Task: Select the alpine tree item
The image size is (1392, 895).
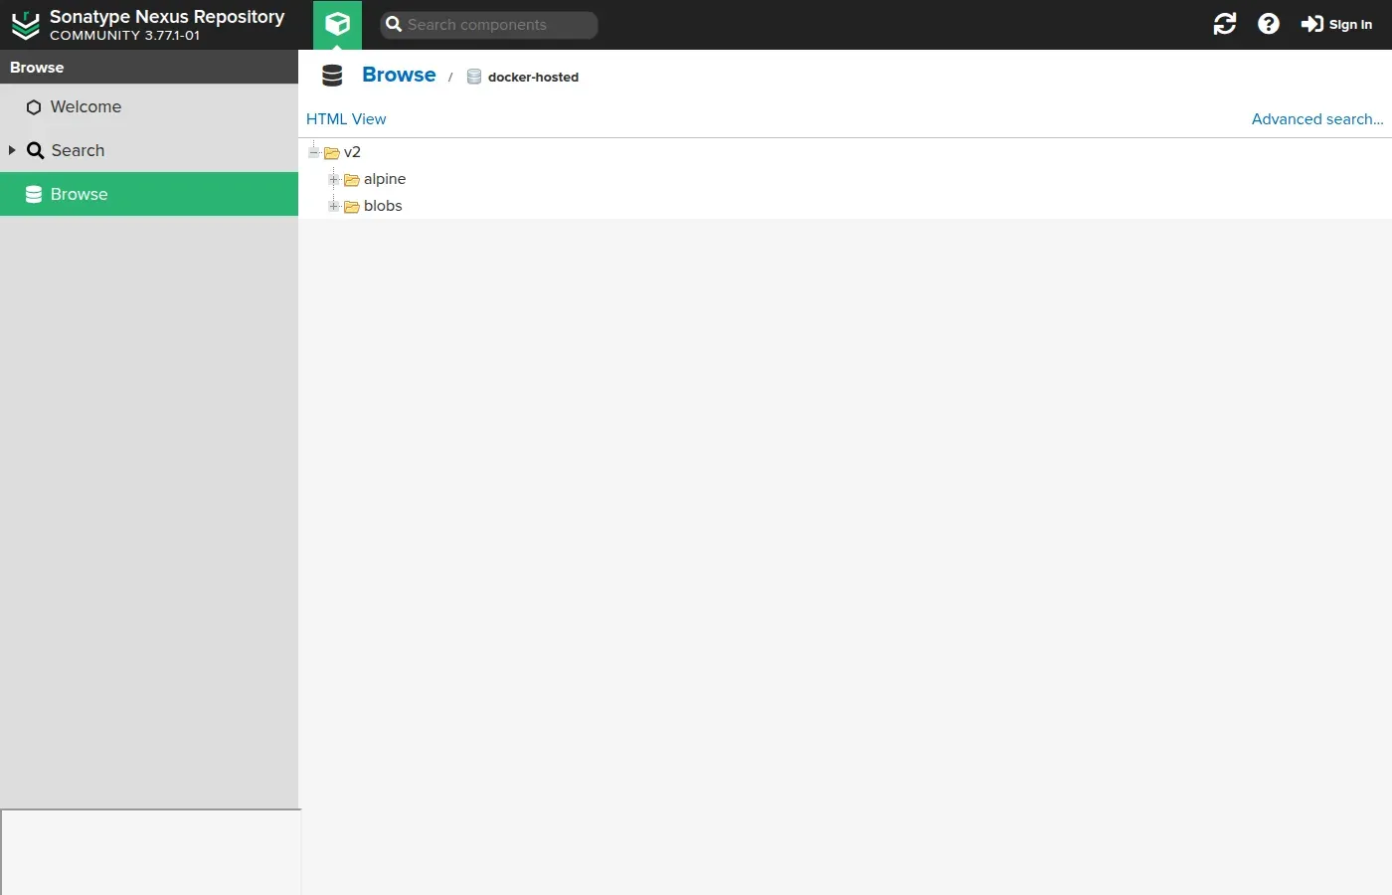Action: click(385, 179)
